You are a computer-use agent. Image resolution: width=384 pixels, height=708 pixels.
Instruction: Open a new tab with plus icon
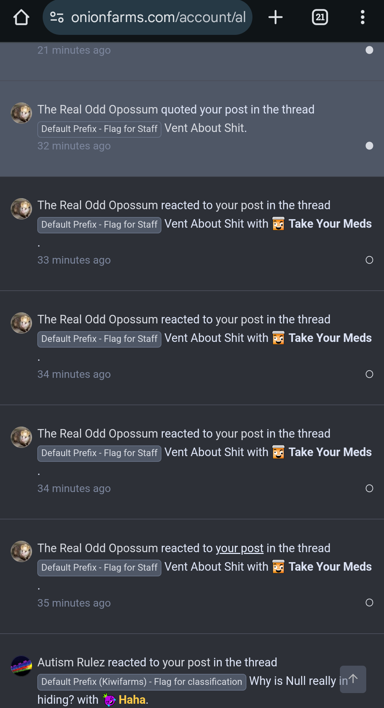275,17
